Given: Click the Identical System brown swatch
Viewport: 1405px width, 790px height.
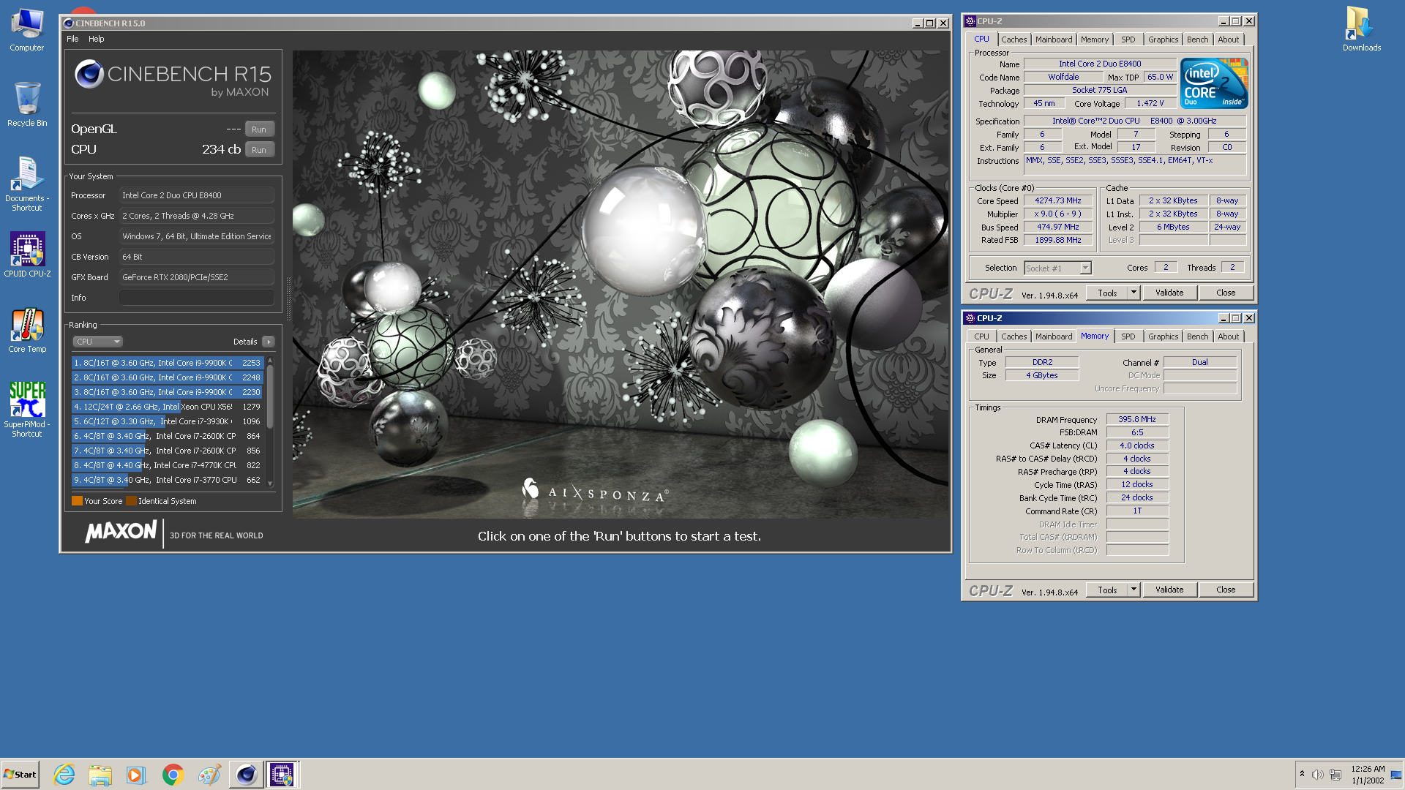Looking at the screenshot, I should click(x=131, y=501).
